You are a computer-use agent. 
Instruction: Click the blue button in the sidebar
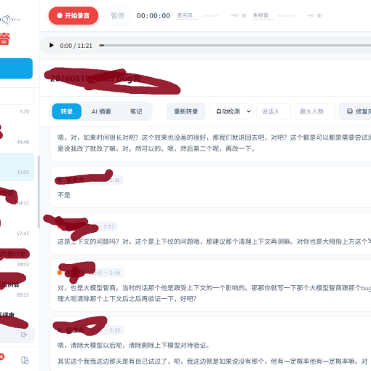[x=16, y=68]
